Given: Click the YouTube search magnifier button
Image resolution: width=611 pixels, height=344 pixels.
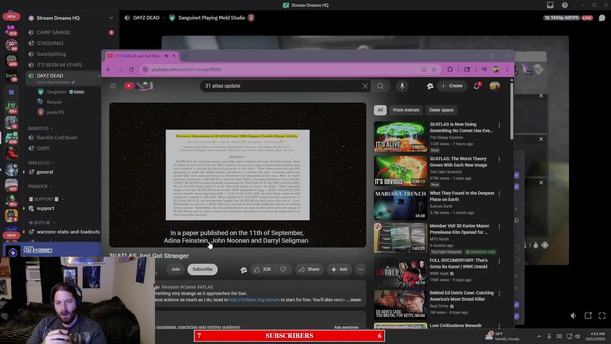Looking at the screenshot, I should pos(380,86).
